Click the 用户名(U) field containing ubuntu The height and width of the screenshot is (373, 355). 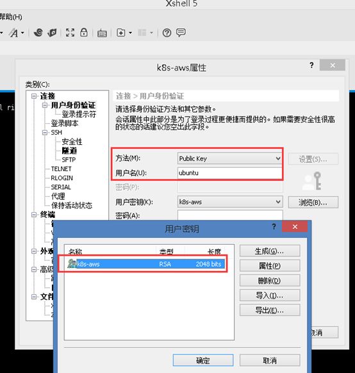tap(230, 173)
